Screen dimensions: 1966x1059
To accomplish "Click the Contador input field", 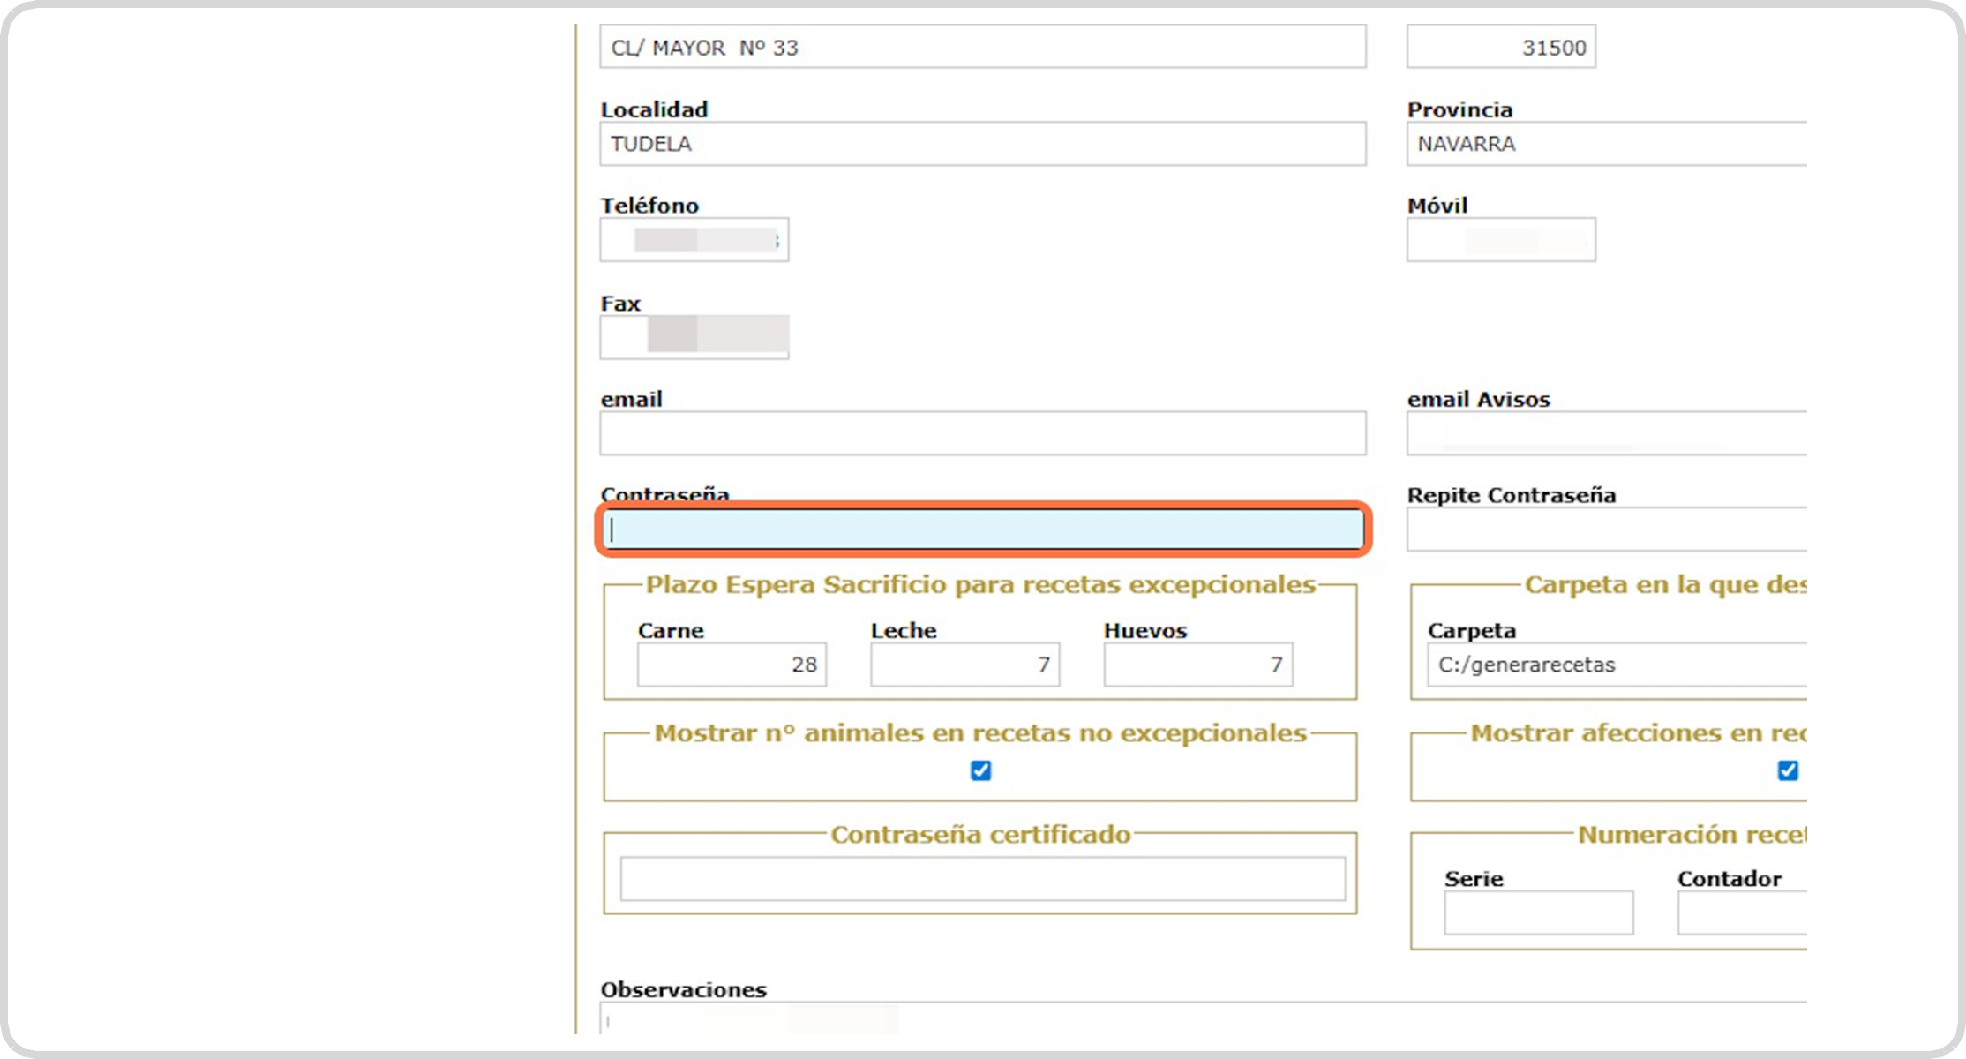I will 1742,913.
